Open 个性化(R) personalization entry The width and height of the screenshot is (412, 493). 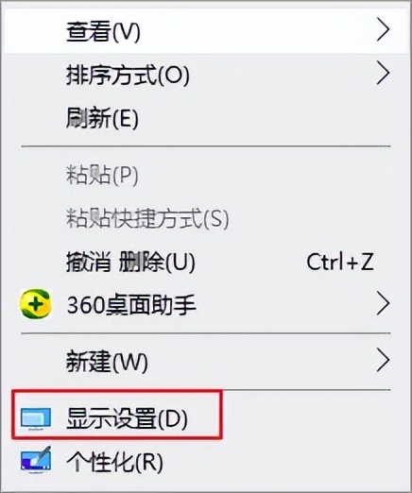[x=206, y=462]
